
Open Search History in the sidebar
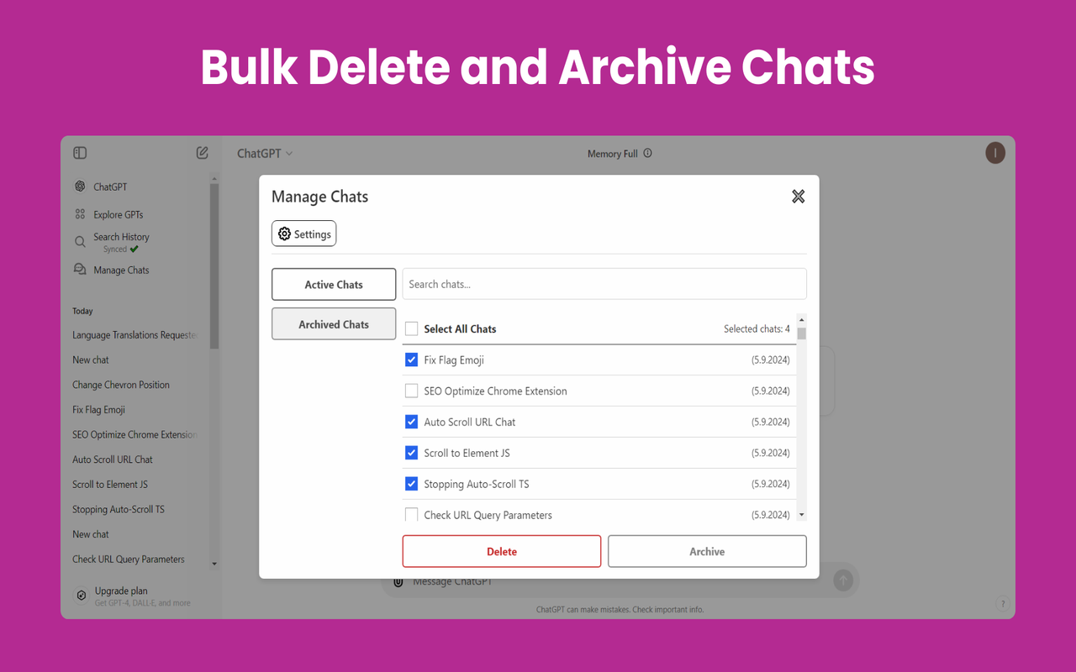[121, 237]
